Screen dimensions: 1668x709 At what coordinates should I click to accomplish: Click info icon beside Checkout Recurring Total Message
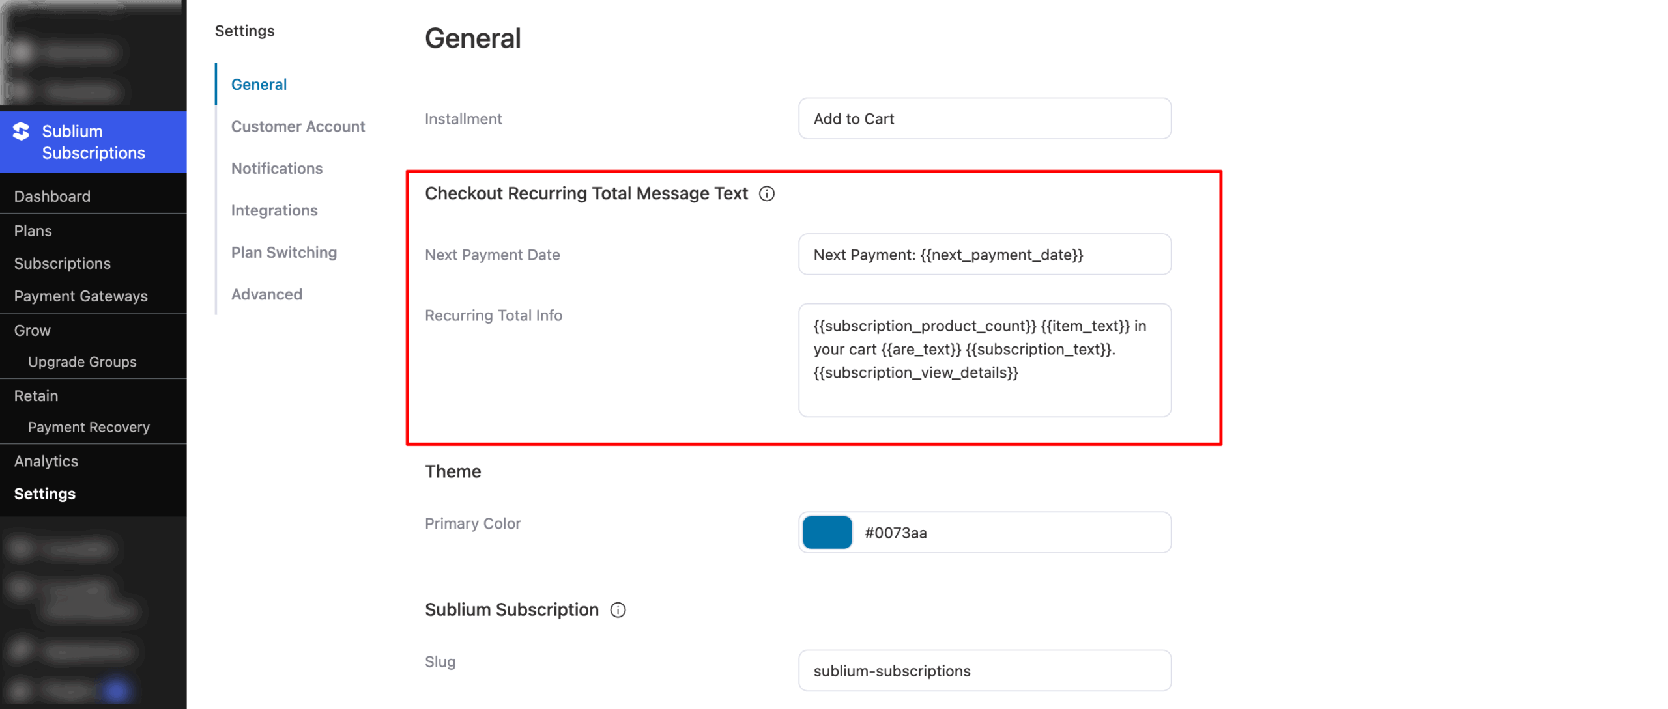(x=766, y=194)
